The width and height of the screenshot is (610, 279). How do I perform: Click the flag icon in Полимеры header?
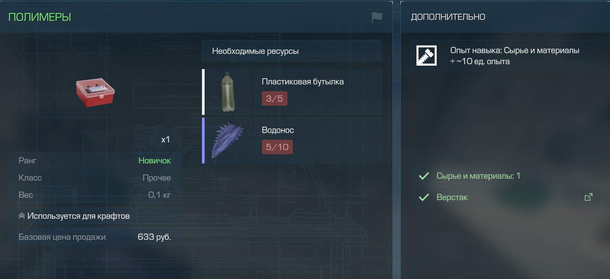377,17
